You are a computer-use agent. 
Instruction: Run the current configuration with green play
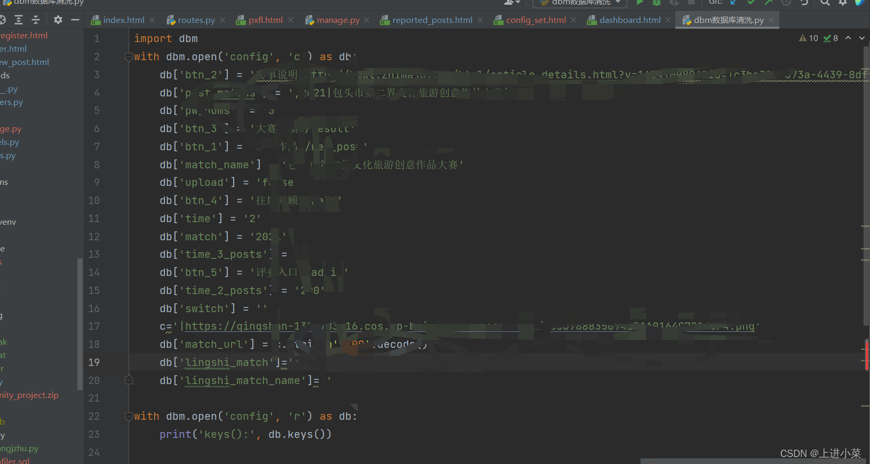640,2
